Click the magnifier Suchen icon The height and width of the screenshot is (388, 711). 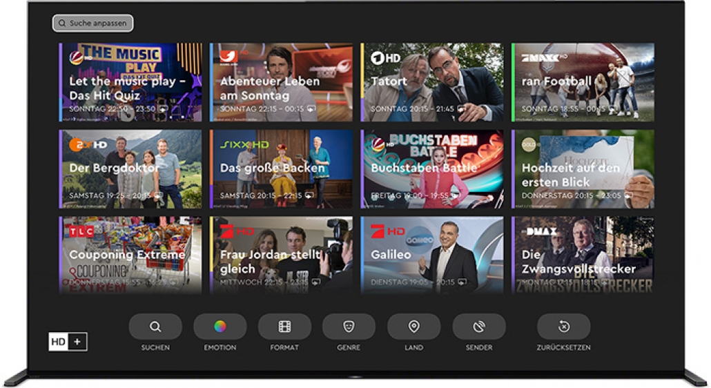155,327
